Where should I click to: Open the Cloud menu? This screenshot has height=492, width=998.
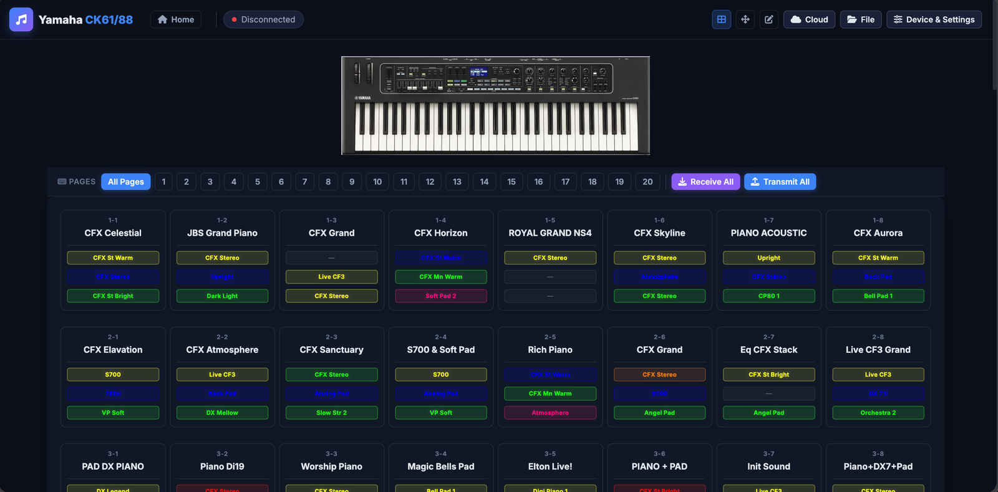pos(809,19)
